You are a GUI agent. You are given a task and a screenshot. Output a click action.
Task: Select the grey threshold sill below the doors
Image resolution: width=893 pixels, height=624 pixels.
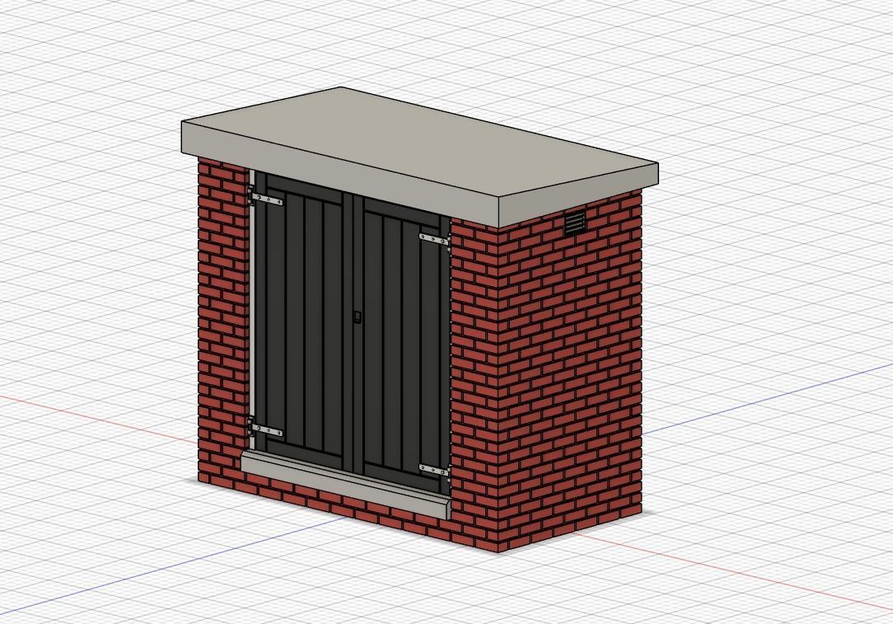pyautogui.click(x=346, y=484)
